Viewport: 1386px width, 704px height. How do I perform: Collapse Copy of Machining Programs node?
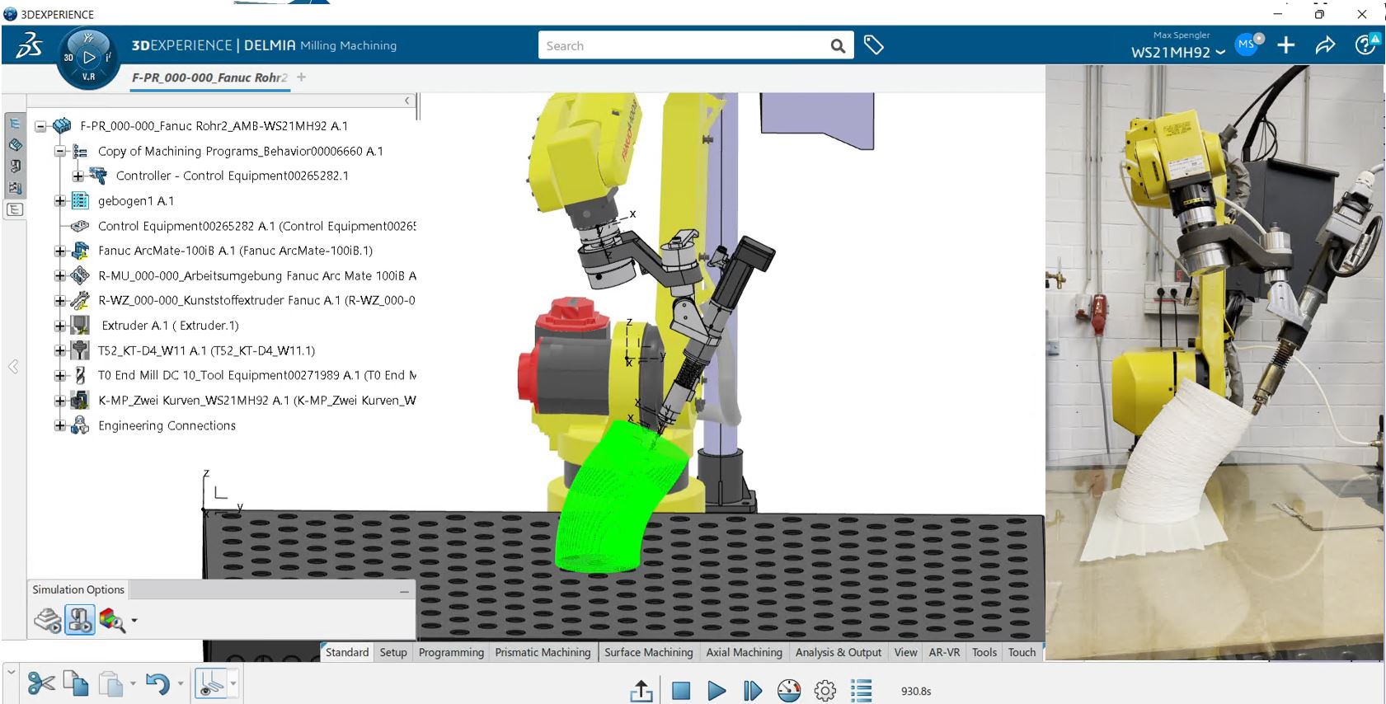coord(59,152)
